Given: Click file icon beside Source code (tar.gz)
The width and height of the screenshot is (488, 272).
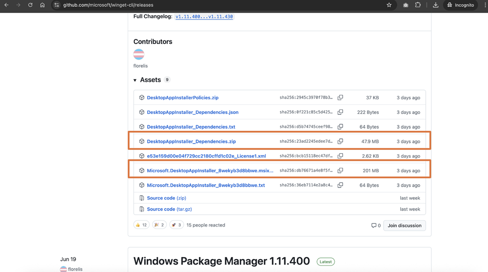Looking at the screenshot, I should click(x=142, y=209).
